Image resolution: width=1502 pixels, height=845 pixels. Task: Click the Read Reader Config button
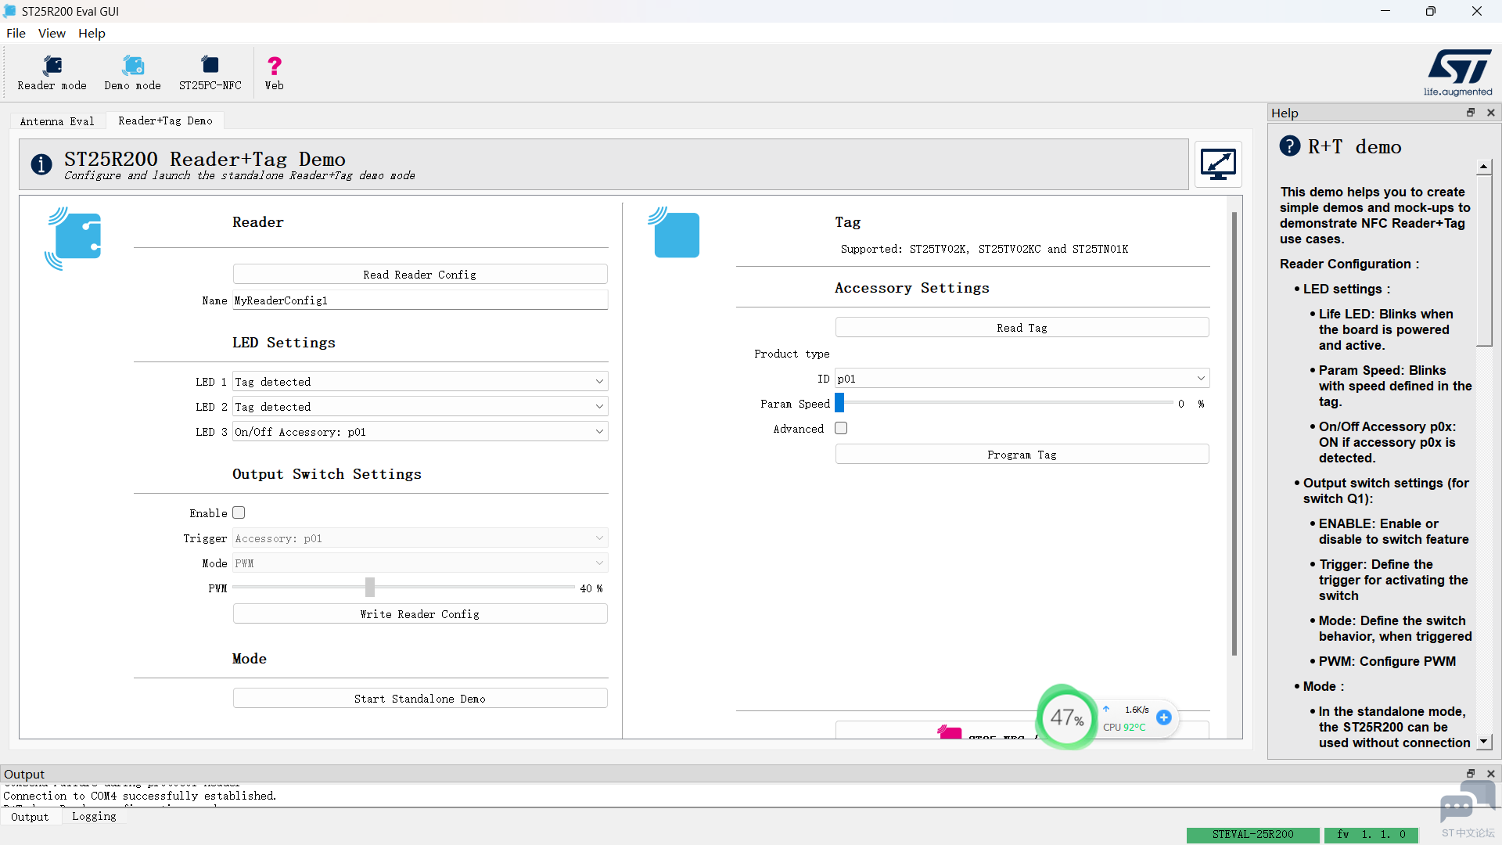[x=420, y=274]
